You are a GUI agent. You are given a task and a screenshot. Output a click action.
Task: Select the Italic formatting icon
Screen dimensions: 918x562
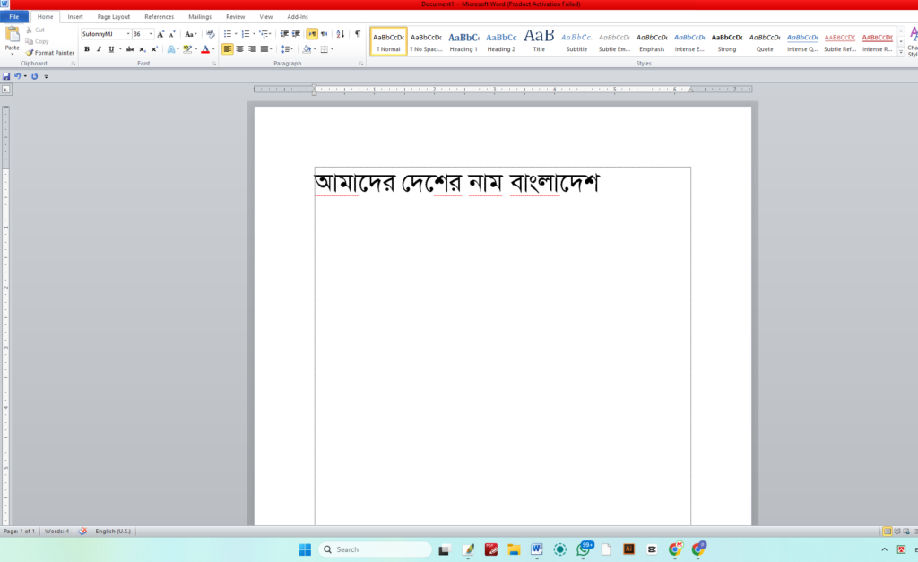pyautogui.click(x=98, y=49)
